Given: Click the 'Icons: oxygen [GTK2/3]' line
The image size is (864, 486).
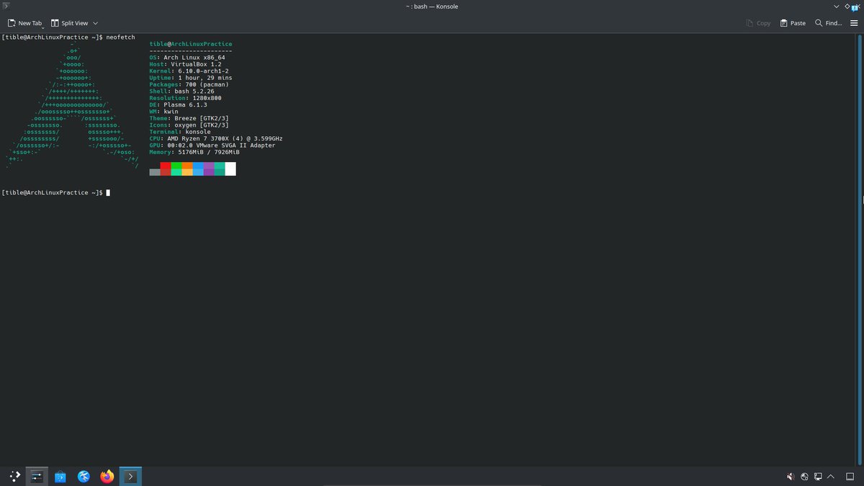Looking at the screenshot, I should tap(189, 125).
